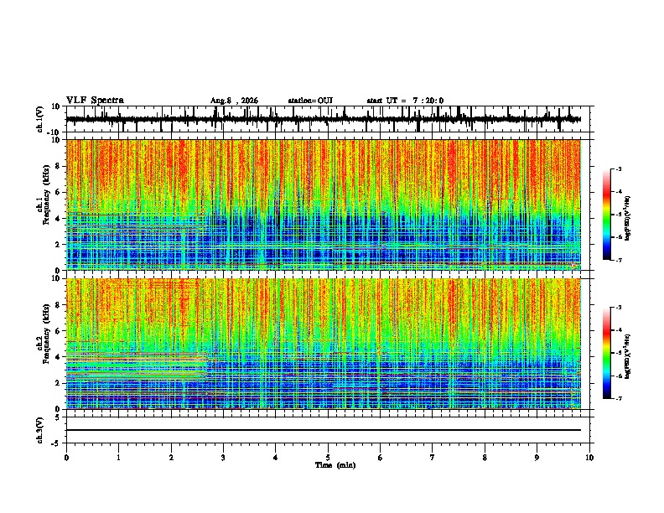The height and width of the screenshot is (513, 664).
Task: Click the ch.1 voltage waveform trace
Action: pyautogui.click(x=324, y=119)
